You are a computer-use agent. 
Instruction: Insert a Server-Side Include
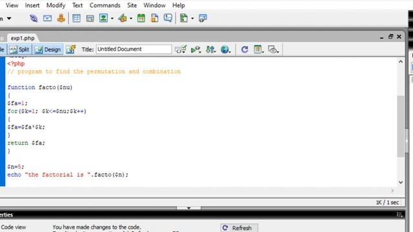(155, 18)
